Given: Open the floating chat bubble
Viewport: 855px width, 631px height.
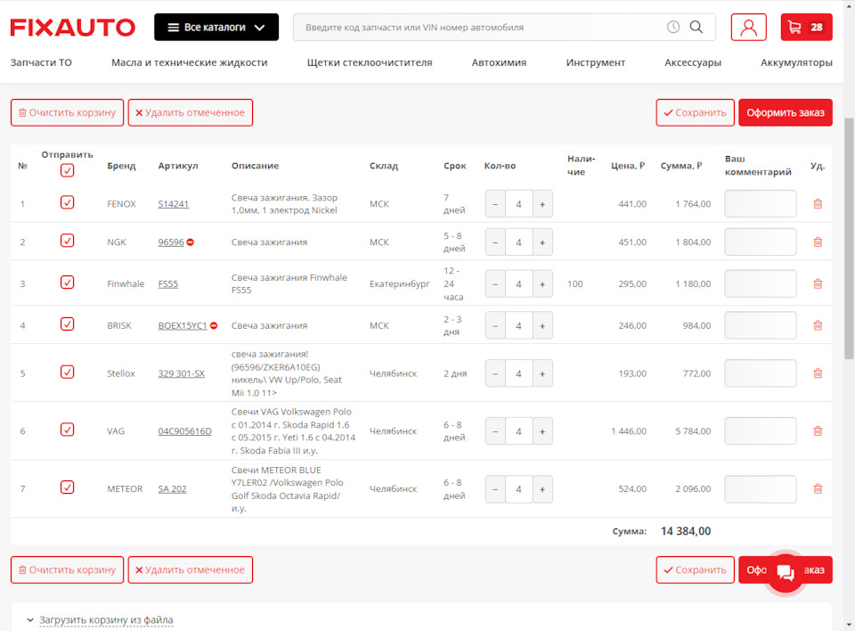Looking at the screenshot, I should (x=786, y=571).
